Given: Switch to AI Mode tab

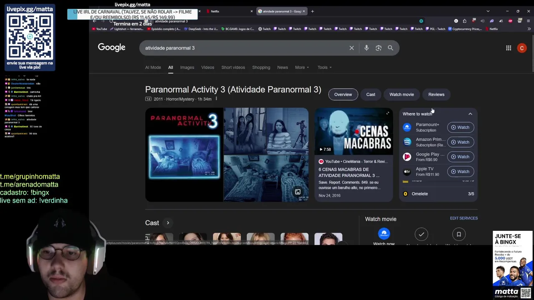Looking at the screenshot, I should coord(153,67).
